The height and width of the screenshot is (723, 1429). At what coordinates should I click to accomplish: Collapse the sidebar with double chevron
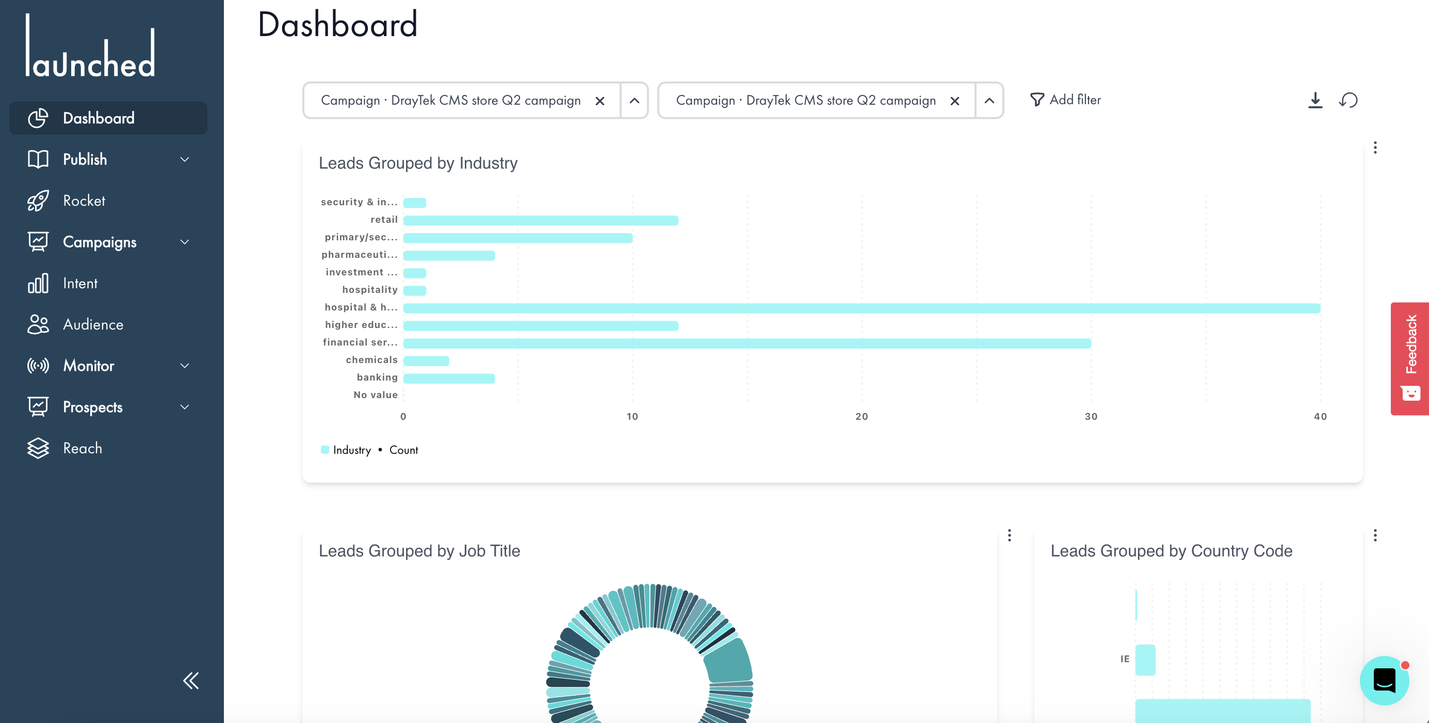pyautogui.click(x=191, y=680)
